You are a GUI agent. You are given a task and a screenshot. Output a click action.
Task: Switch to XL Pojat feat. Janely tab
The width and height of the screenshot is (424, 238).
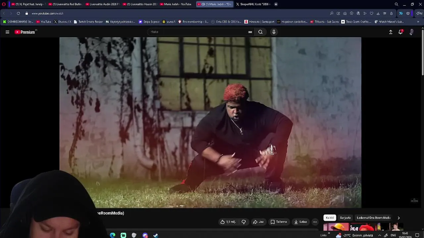(x=28, y=4)
